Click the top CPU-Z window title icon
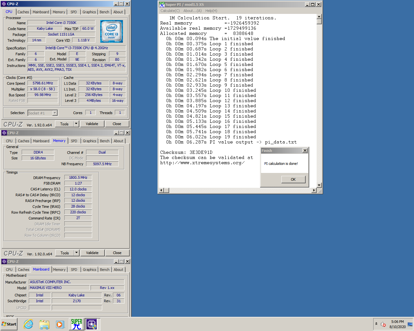The image size is (414, 331). point(4,4)
